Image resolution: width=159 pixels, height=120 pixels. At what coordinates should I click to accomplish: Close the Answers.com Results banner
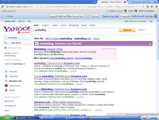pos(150,44)
